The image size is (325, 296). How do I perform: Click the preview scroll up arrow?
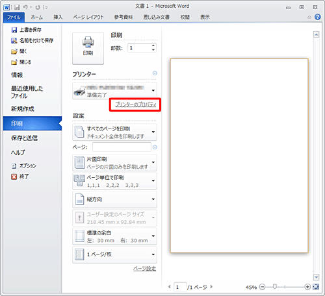(x=316, y=34)
